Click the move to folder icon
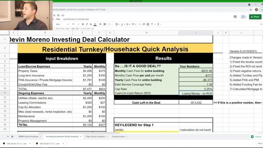The height and width of the screenshot is (148, 263). [58, 15]
